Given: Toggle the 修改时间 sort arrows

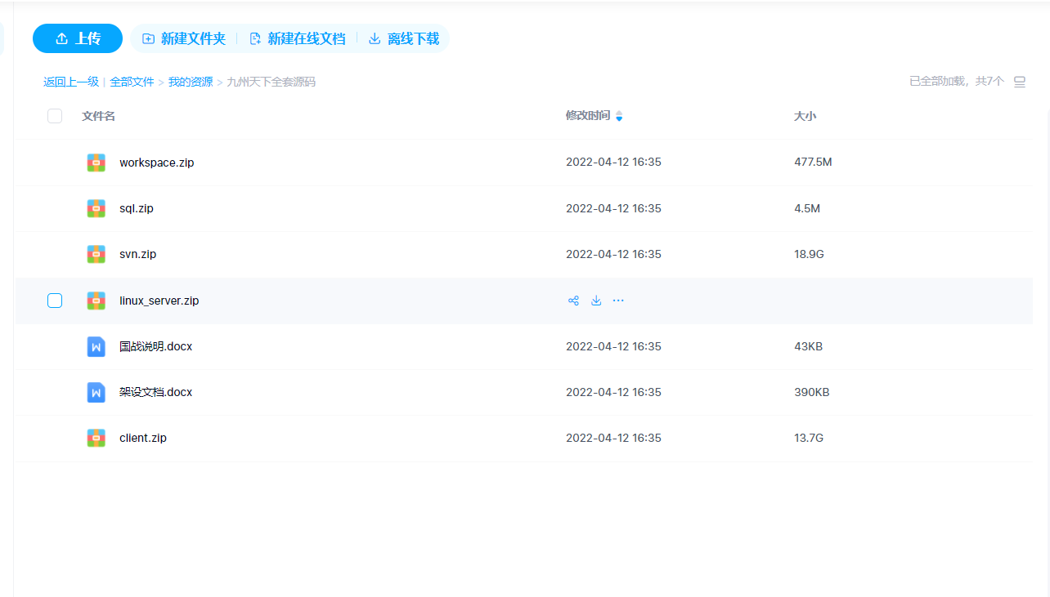Looking at the screenshot, I should coord(619,116).
